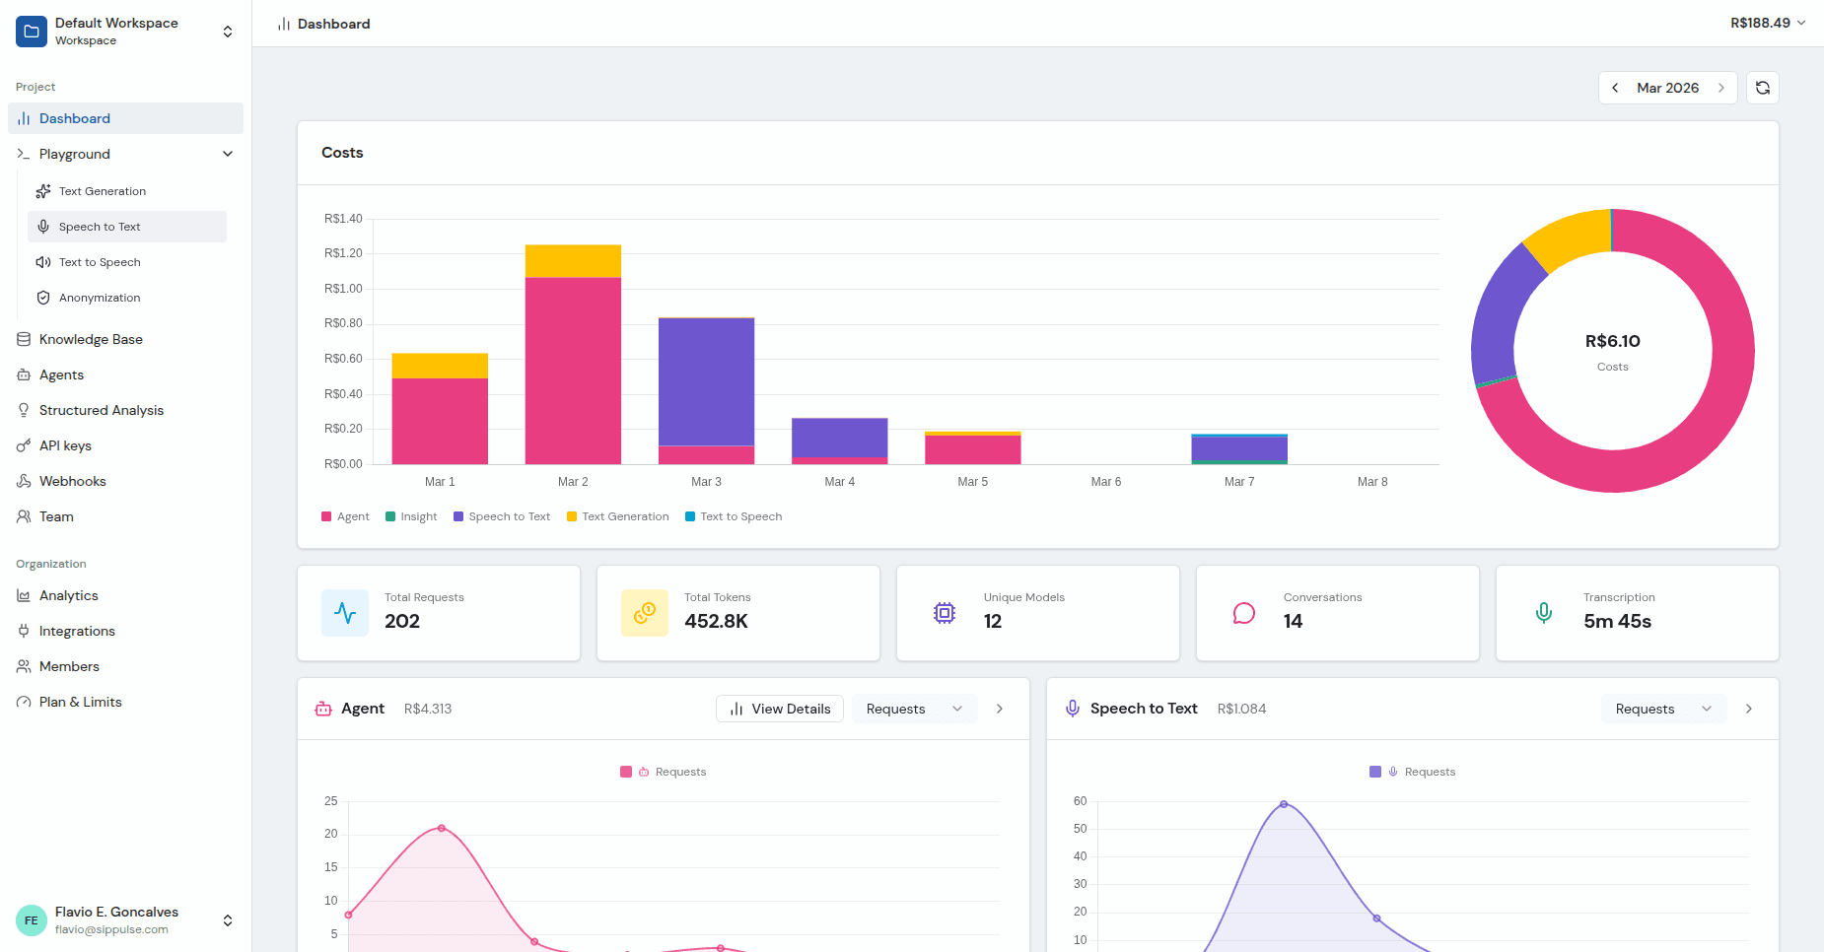This screenshot has height=952, width=1824.
Task: Click the Mar 2 bar in Costs chart
Action: [573, 355]
